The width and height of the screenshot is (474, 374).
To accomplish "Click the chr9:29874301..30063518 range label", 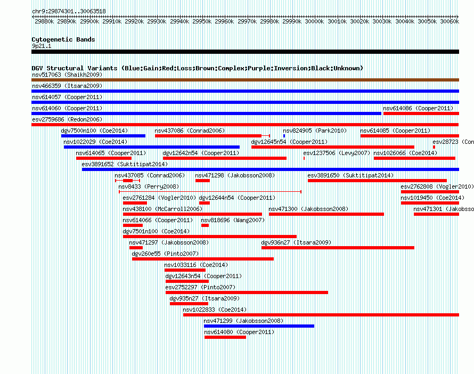I will click(69, 11).
